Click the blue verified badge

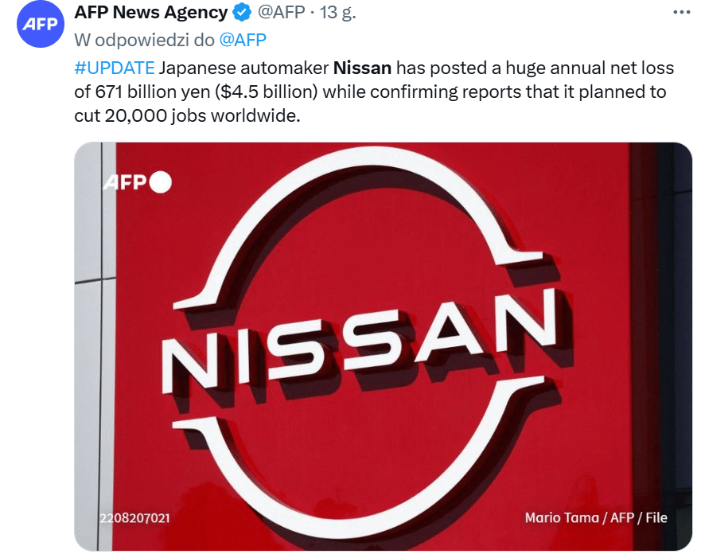[241, 14]
